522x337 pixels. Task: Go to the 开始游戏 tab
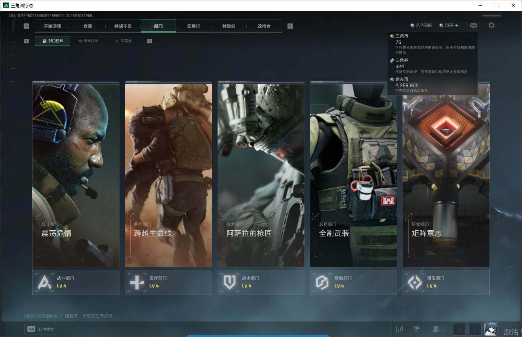[x=52, y=26]
